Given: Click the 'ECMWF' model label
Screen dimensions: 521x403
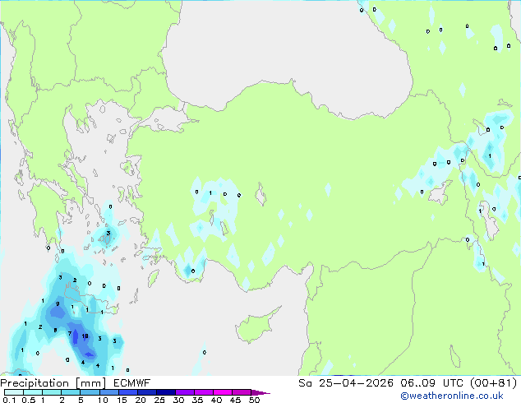Looking at the screenshot, I should [132, 383].
